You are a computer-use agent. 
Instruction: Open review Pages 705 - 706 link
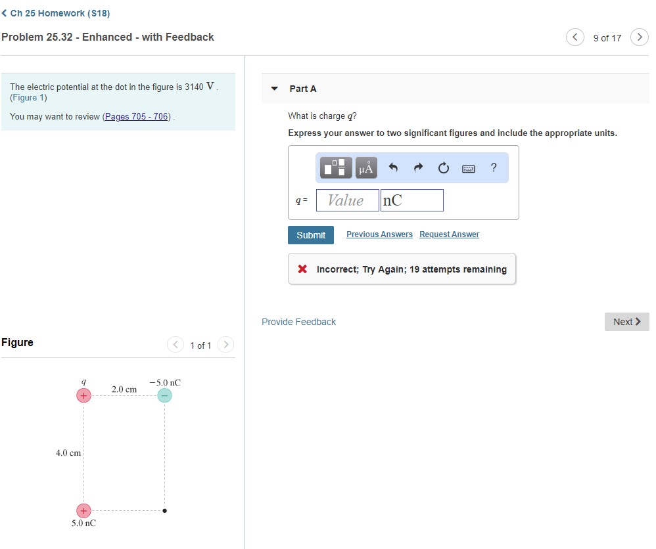click(137, 117)
